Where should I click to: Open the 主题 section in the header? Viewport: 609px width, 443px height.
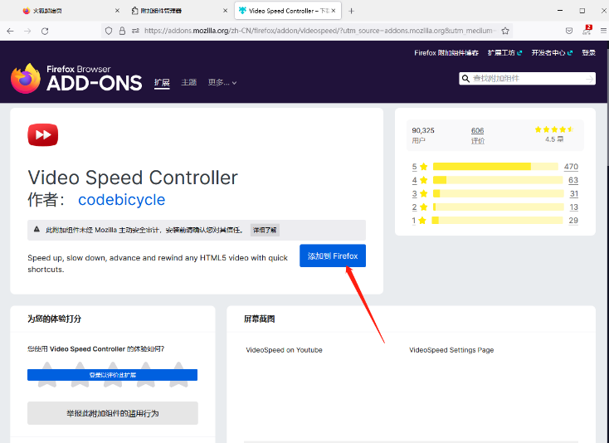189,82
